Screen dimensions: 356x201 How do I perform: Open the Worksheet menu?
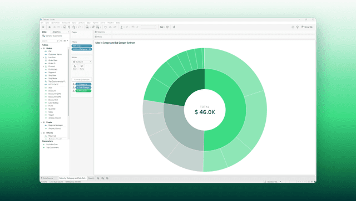(x=56, y=23)
